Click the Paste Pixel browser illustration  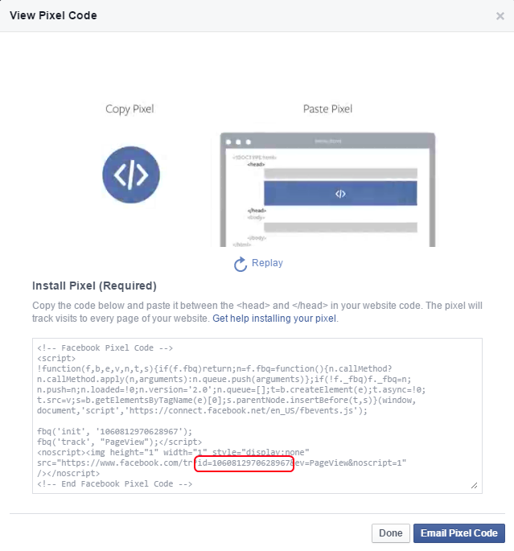point(327,190)
